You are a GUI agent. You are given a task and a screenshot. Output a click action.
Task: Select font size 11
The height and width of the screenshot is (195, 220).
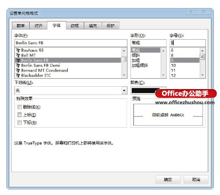[185, 70]
